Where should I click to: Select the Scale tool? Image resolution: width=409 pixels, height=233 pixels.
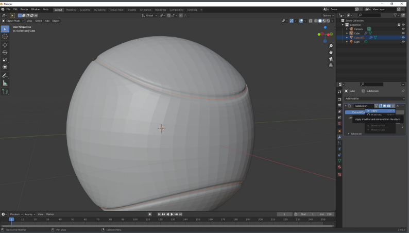click(x=5, y=59)
